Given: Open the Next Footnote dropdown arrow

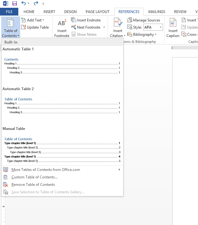Looking at the screenshot, I should pyautogui.click(x=104, y=27).
